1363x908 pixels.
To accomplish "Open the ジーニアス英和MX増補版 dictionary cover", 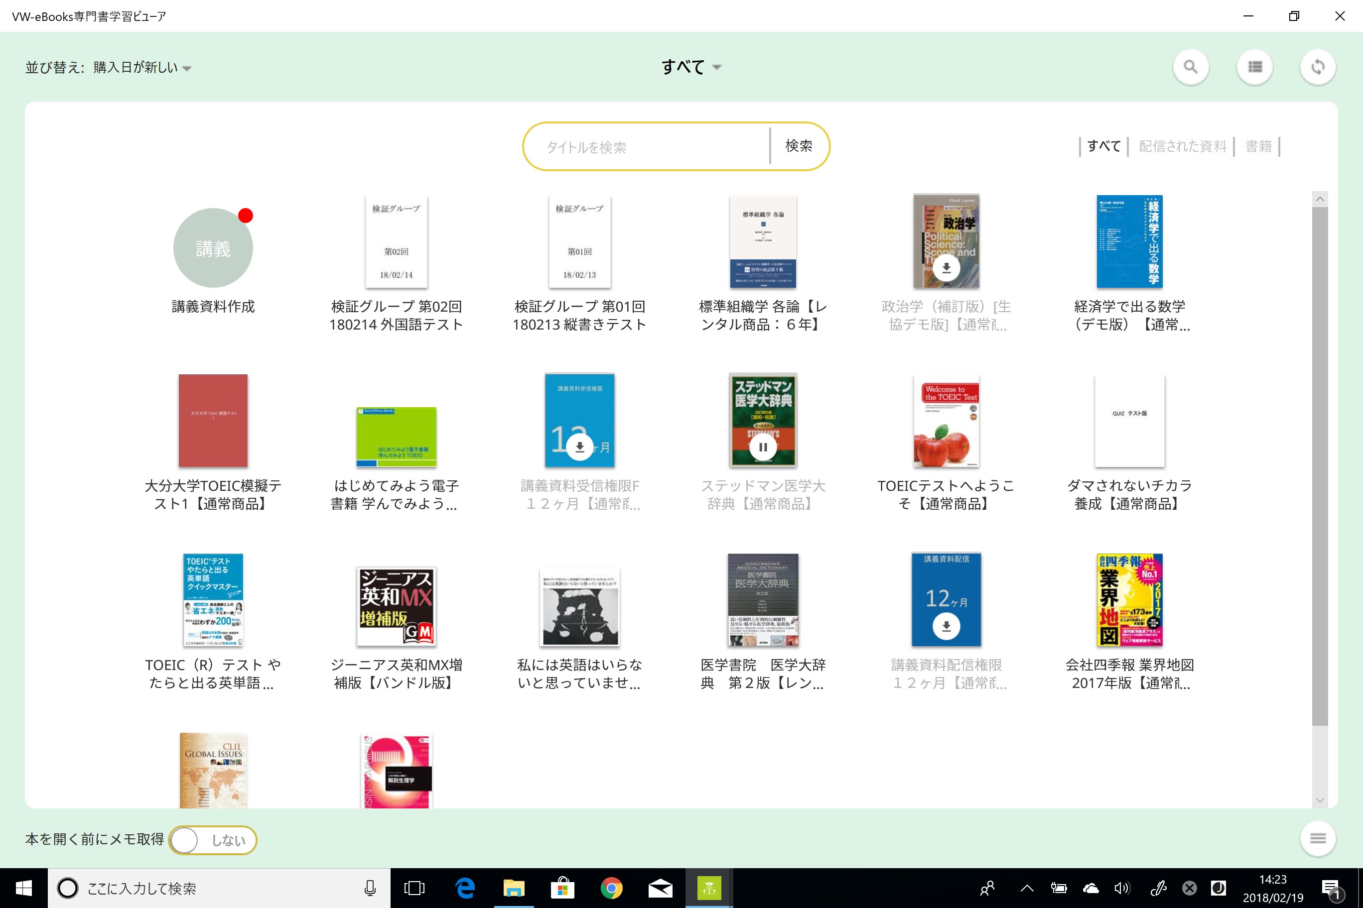I will pos(396,606).
